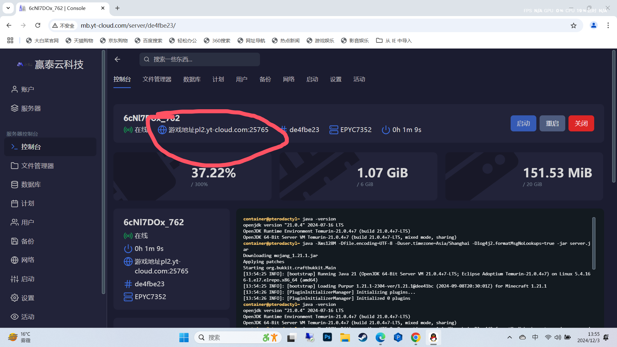This screenshot has height=347, width=617.
Task: Click the page vertical scrollbar
Action: [x=613, y=116]
